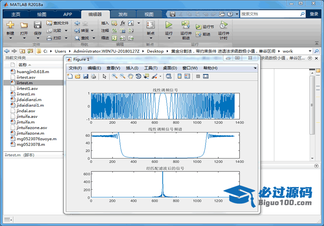Switch to the 视图 (View) tab
Image resolution: width=324 pixels, height=226 pixels.
click(x=149, y=14)
